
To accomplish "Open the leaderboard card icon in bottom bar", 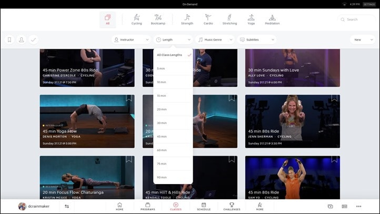I will (344, 206).
